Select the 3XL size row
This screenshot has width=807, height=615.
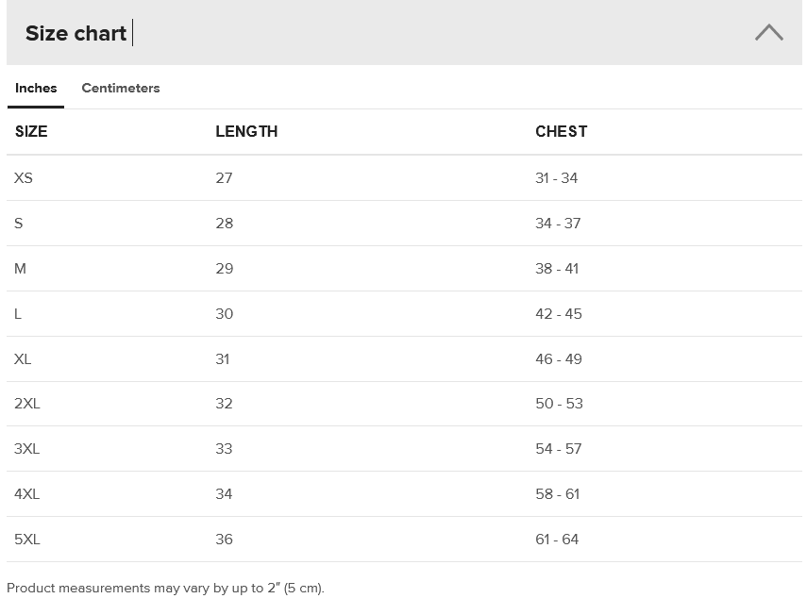pos(27,448)
